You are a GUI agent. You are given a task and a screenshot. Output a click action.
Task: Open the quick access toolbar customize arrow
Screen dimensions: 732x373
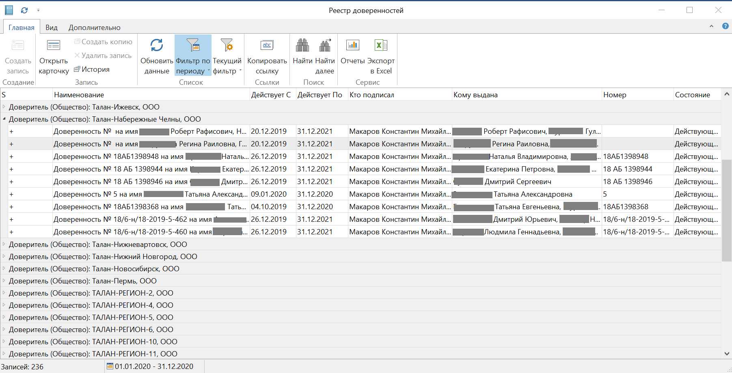tap(38, 10)
